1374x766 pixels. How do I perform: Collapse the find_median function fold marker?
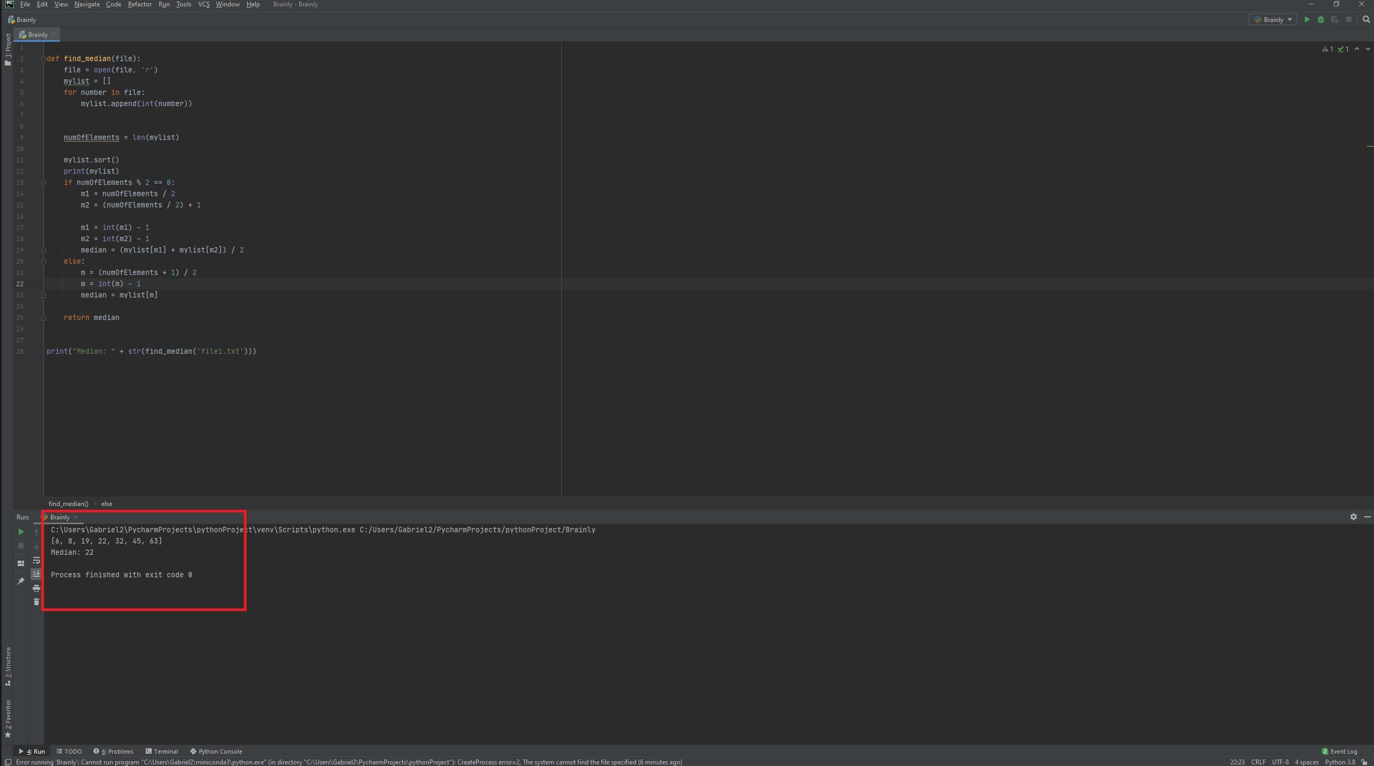coord(43,59)
